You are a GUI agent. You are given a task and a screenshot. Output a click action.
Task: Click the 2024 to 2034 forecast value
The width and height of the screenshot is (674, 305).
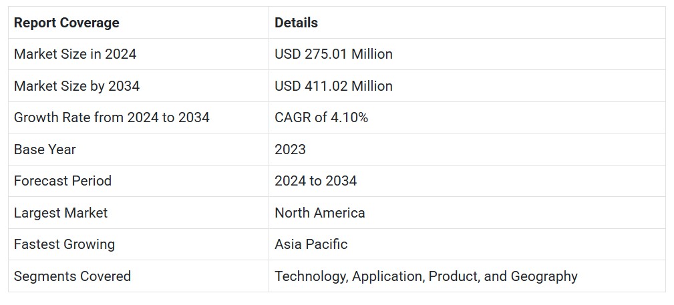tap(315, 181)
